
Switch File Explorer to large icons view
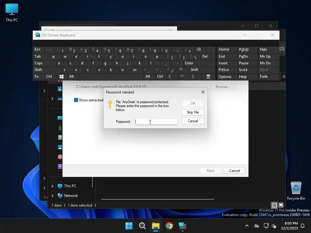tap(281, 205)
